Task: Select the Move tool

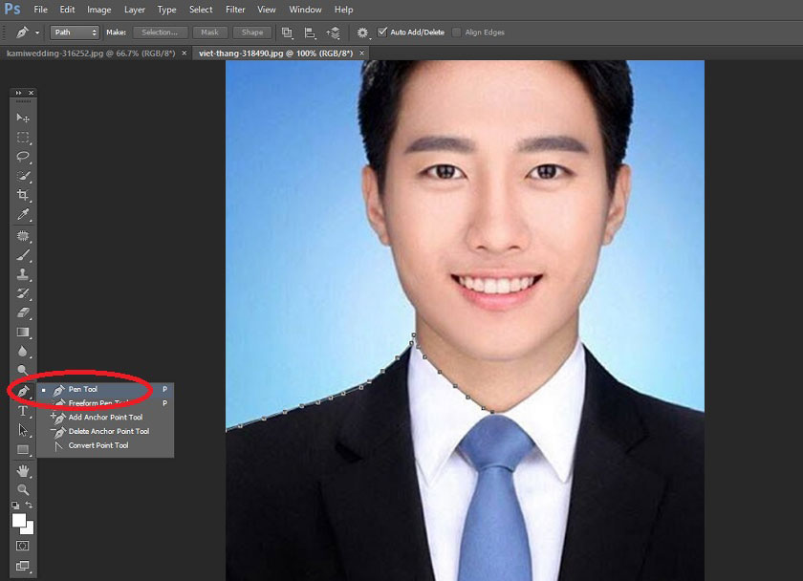Action: 23,118
